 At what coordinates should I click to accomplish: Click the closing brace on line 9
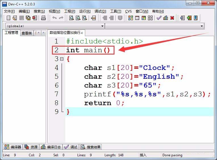point(68,112)
